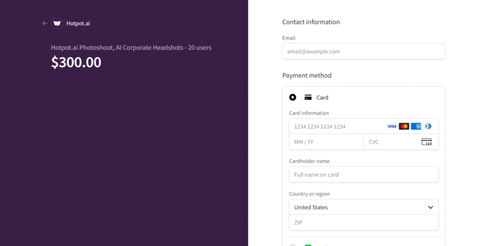The width and height of the screenshot is (490, 246).
Task: Select the American Express brand icon
Action: [x=416, y=126]
